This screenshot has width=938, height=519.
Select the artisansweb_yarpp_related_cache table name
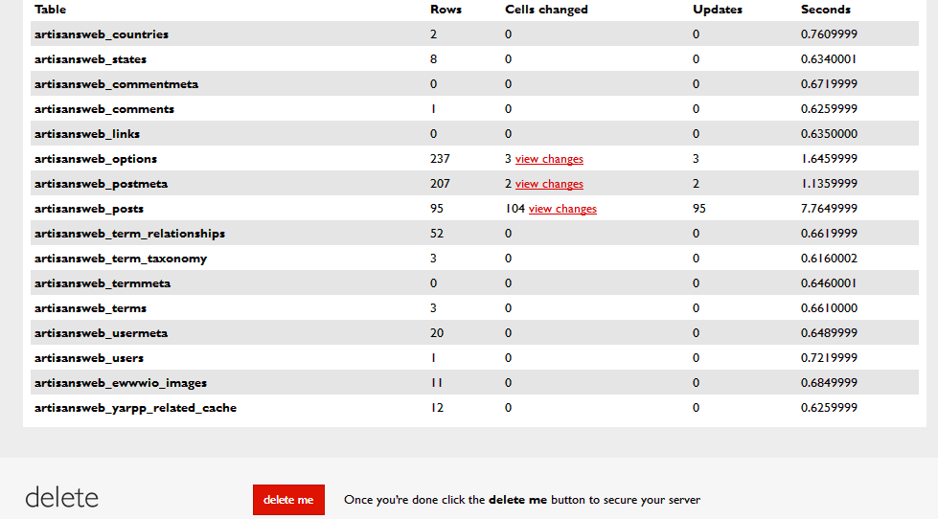(136, 408)
